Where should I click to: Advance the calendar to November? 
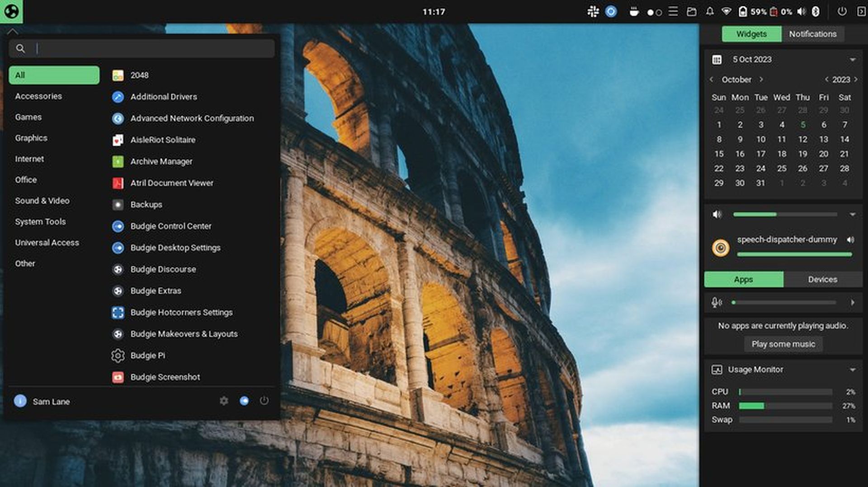click(x=761, y=79)
